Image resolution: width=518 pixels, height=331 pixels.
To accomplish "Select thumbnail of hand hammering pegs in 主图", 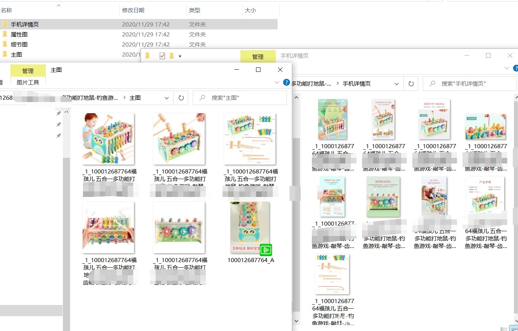I will [x=179, y=139].
